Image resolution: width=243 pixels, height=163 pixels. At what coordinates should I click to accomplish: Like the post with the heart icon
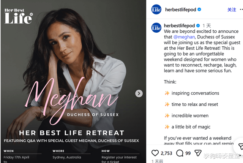[x=155, y=153]
